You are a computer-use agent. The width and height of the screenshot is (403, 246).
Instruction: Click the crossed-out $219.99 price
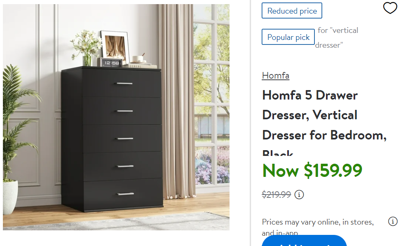[x=276, y=195]
